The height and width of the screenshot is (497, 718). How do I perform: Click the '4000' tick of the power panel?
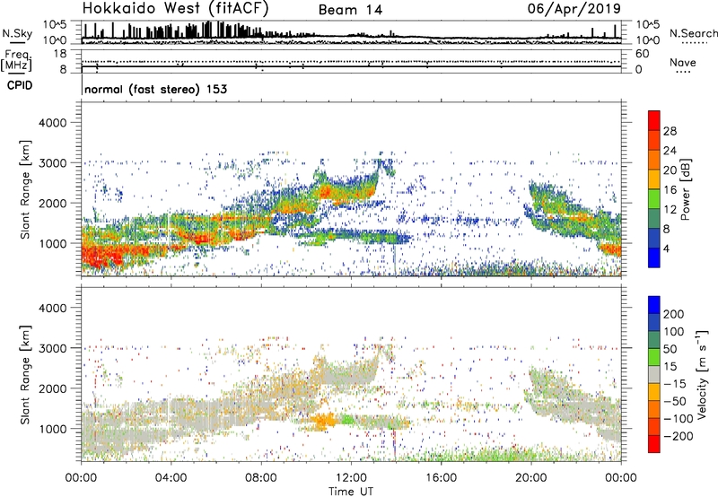tap(52, 123)
